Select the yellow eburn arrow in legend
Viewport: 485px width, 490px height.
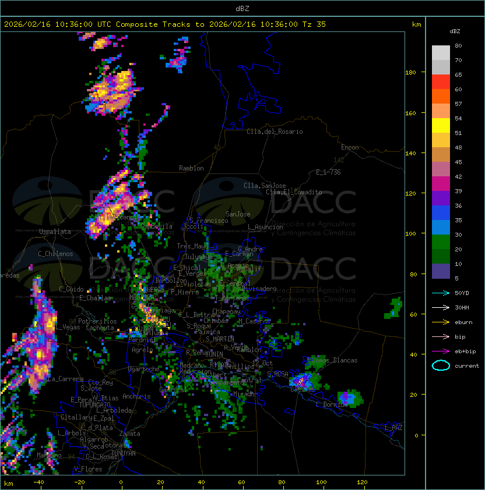pyautogui.click(x=441, y=322)
